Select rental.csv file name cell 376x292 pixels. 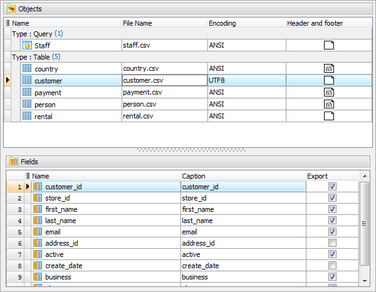[165, 116]
